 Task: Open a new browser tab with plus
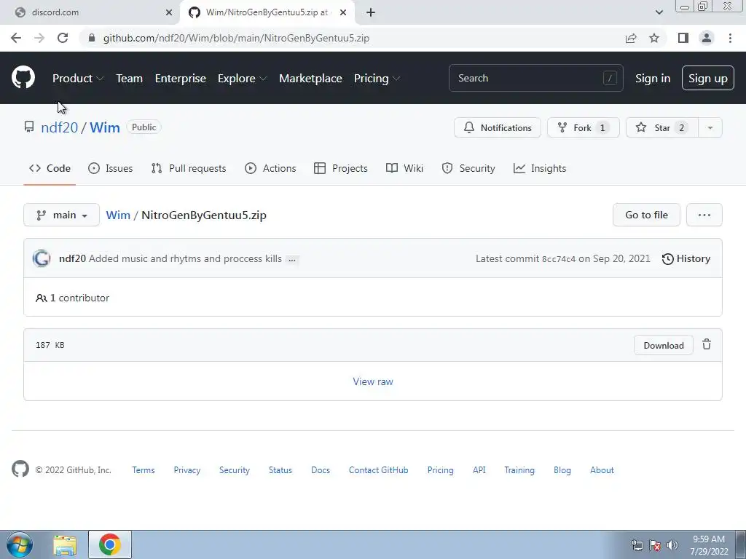point(371,12)
